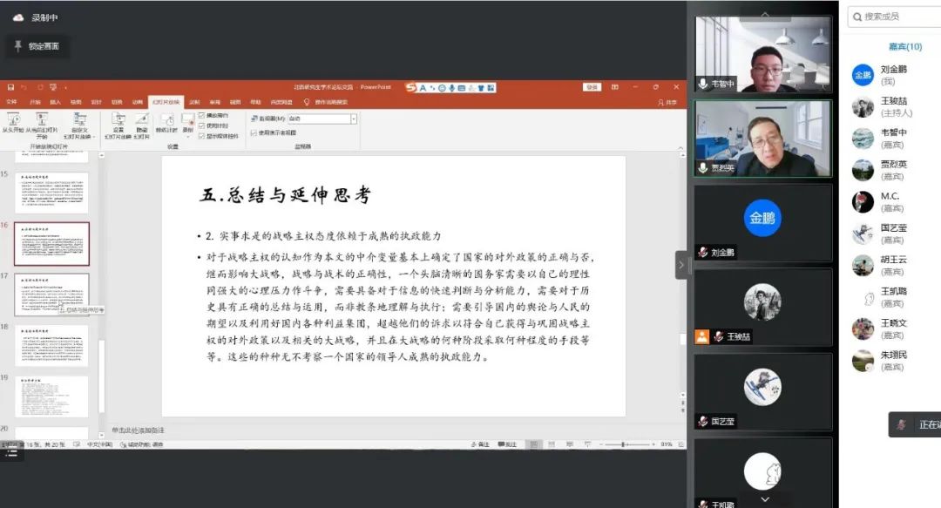Toggle the 播放旁白 checkbox

coord(202,115)
